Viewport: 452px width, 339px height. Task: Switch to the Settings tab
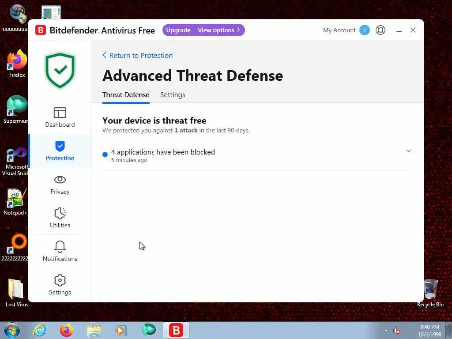(x=173, y=95)
